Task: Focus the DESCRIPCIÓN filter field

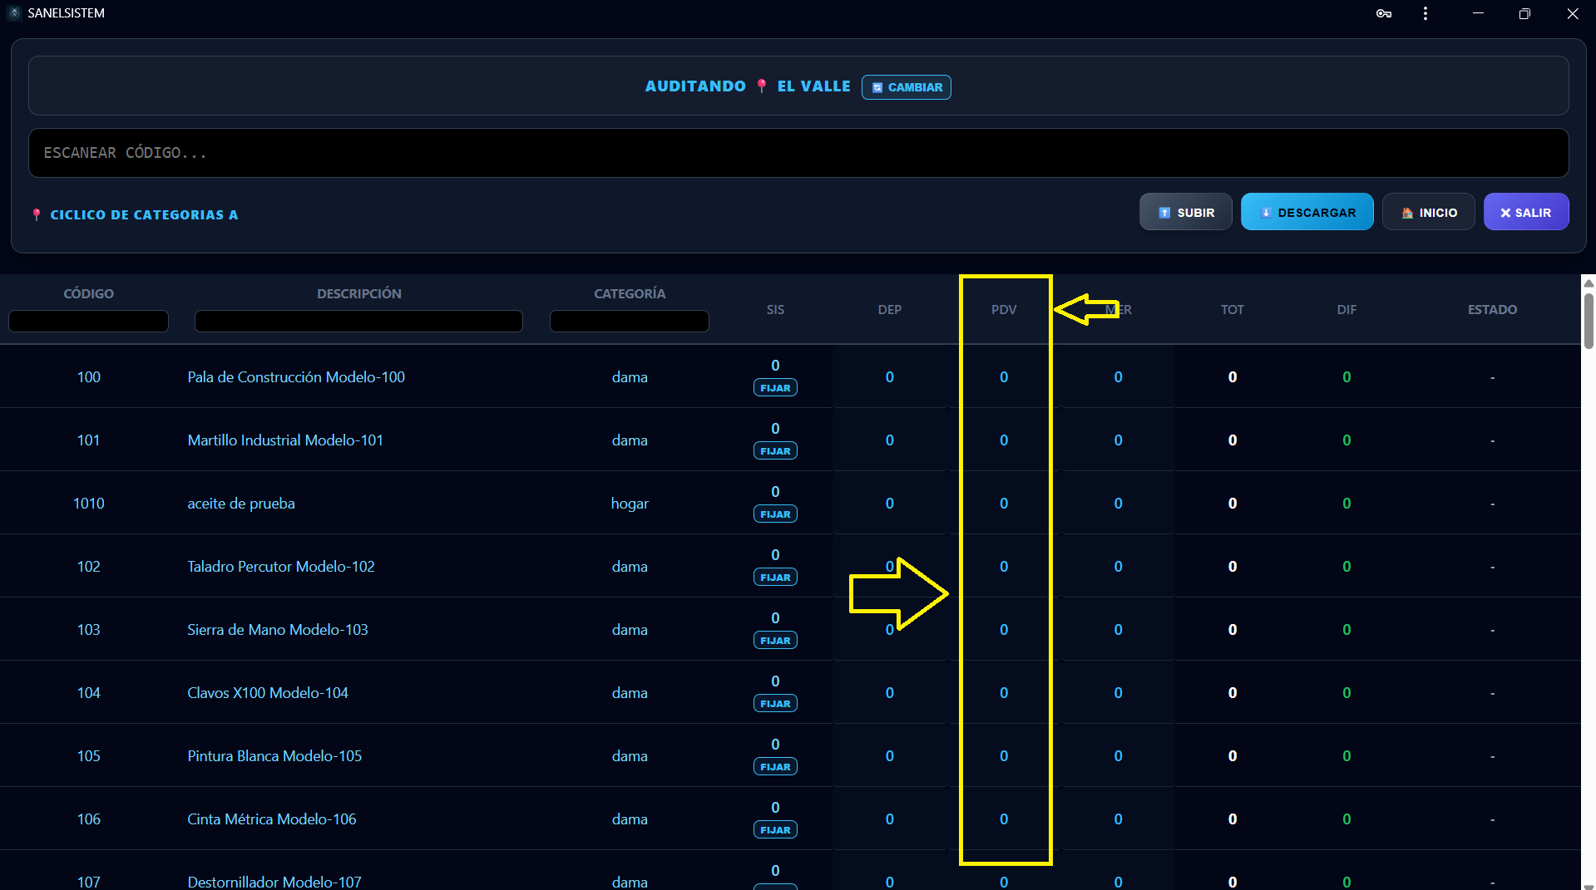Action: click(358, 322)
